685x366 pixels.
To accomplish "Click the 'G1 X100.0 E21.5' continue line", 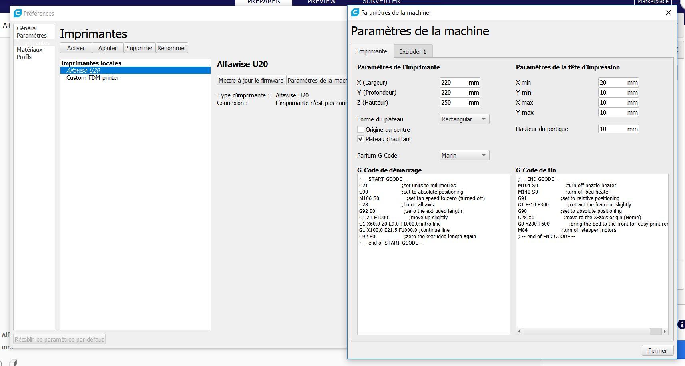I will pos(404,230).
